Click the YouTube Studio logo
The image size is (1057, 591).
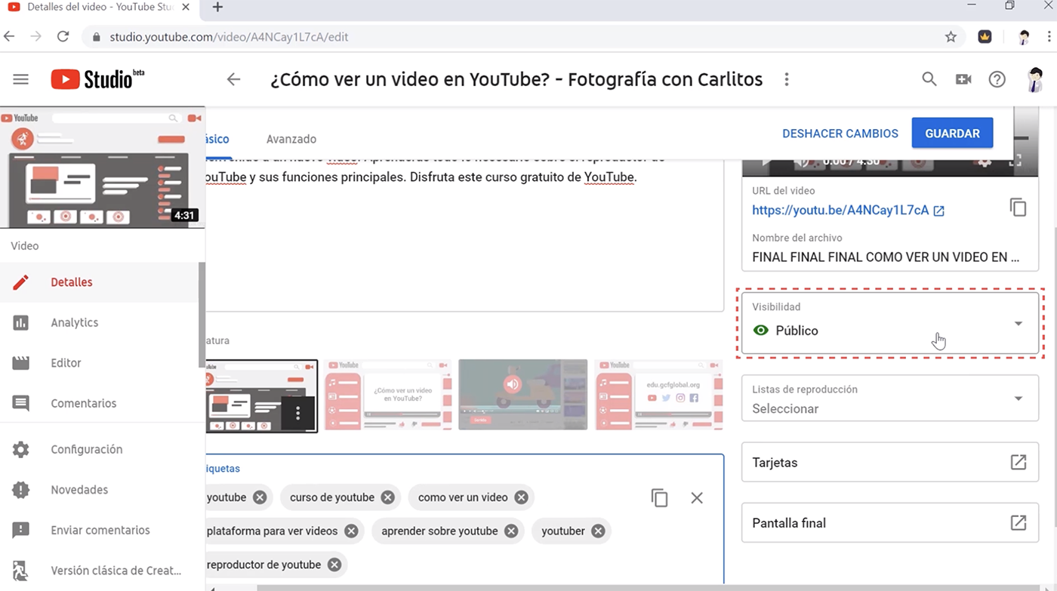point(97,79)
